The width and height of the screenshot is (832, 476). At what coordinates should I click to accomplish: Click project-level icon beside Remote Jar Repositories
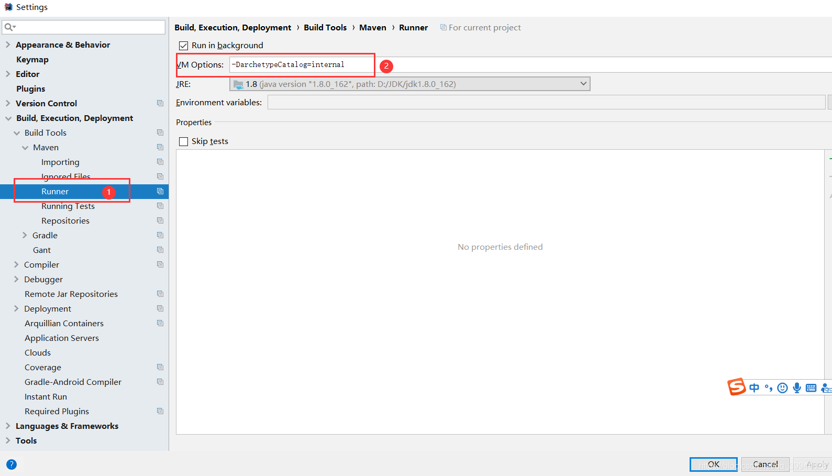(160, 294)
